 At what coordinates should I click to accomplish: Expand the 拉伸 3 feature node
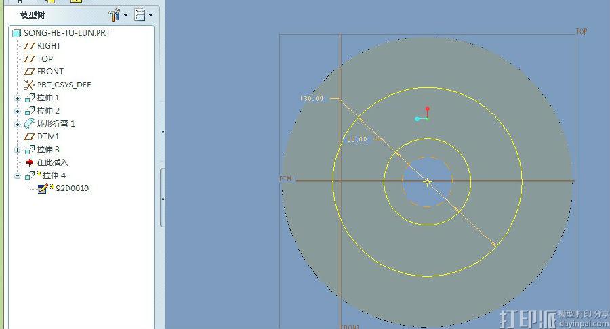18,150
